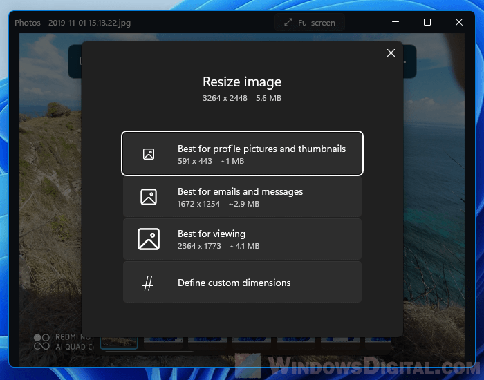Close the Resize image dialog
The image size is (484, 380).
(x=391, y=53)
